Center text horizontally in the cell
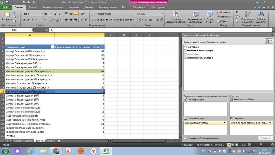 pos(71,20)
